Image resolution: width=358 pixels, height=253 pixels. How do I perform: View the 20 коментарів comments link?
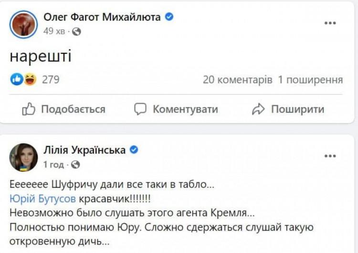[238, 80]
